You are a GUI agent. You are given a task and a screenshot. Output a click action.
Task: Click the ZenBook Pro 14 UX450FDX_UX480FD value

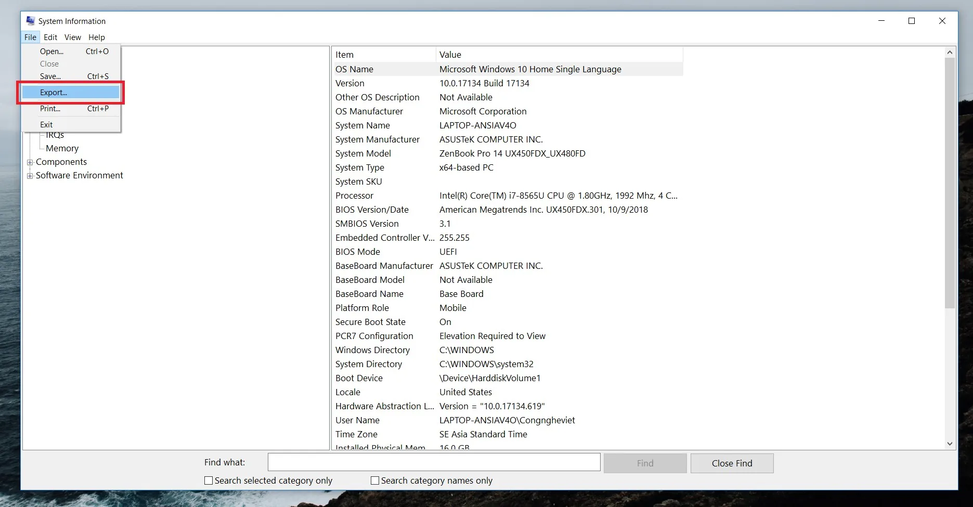(x=512, y=153)
